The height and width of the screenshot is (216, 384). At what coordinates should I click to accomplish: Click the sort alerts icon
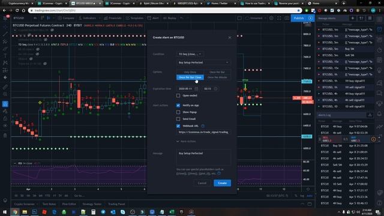[361, 18]
